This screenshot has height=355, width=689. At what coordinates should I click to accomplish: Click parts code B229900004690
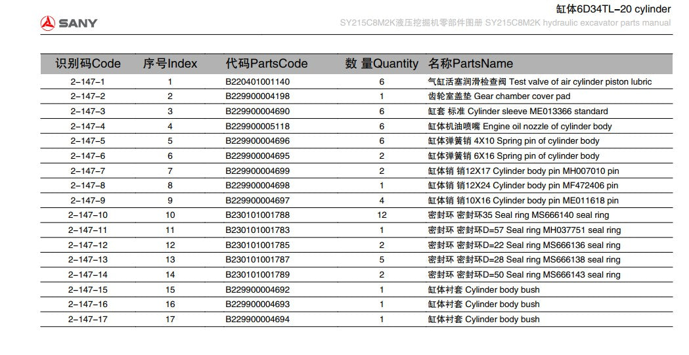[x=257, y=112]
